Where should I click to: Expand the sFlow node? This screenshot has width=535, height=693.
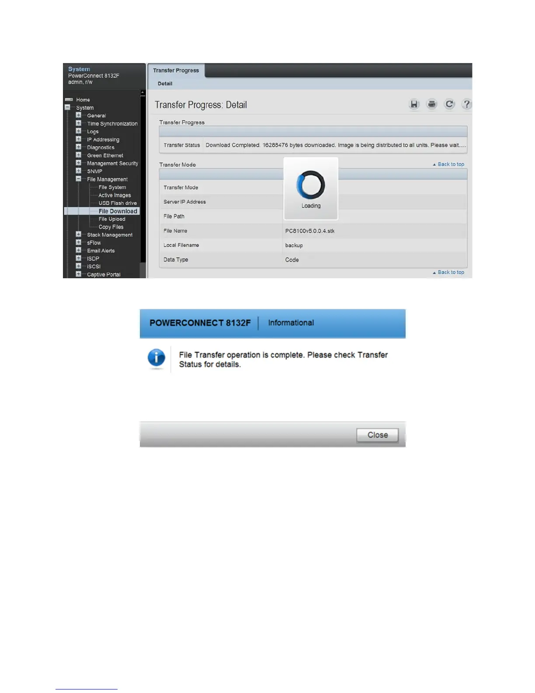[x=78, y=242]
